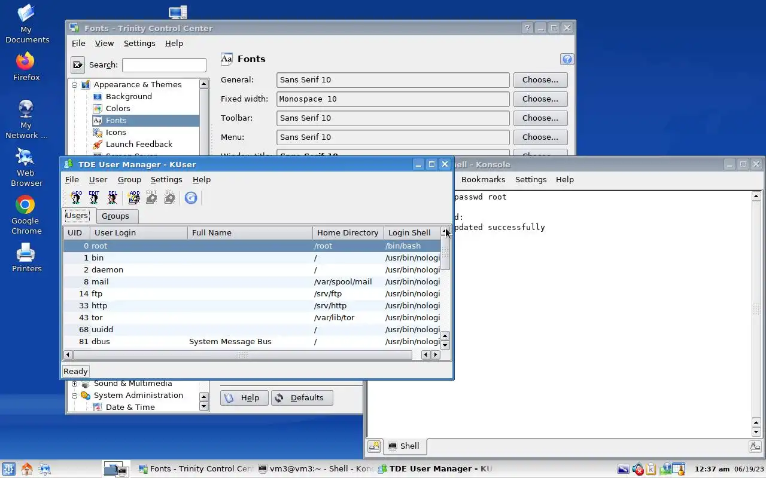Open the Web Browser desktop icon
This screenshot has width=766, height=478.
[26, 167]
